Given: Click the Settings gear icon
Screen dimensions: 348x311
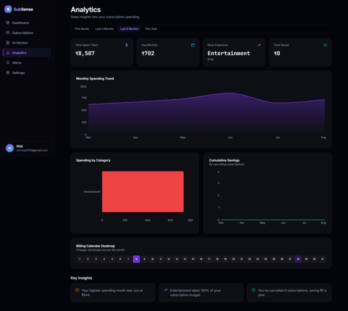Looking at the screenshot, I should (x=8, y=73).
